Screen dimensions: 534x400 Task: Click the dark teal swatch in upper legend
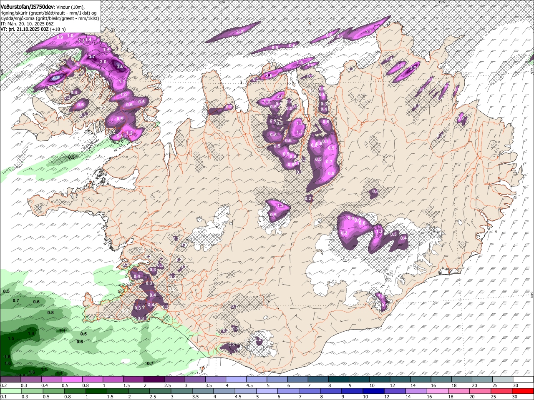[339, 380]
